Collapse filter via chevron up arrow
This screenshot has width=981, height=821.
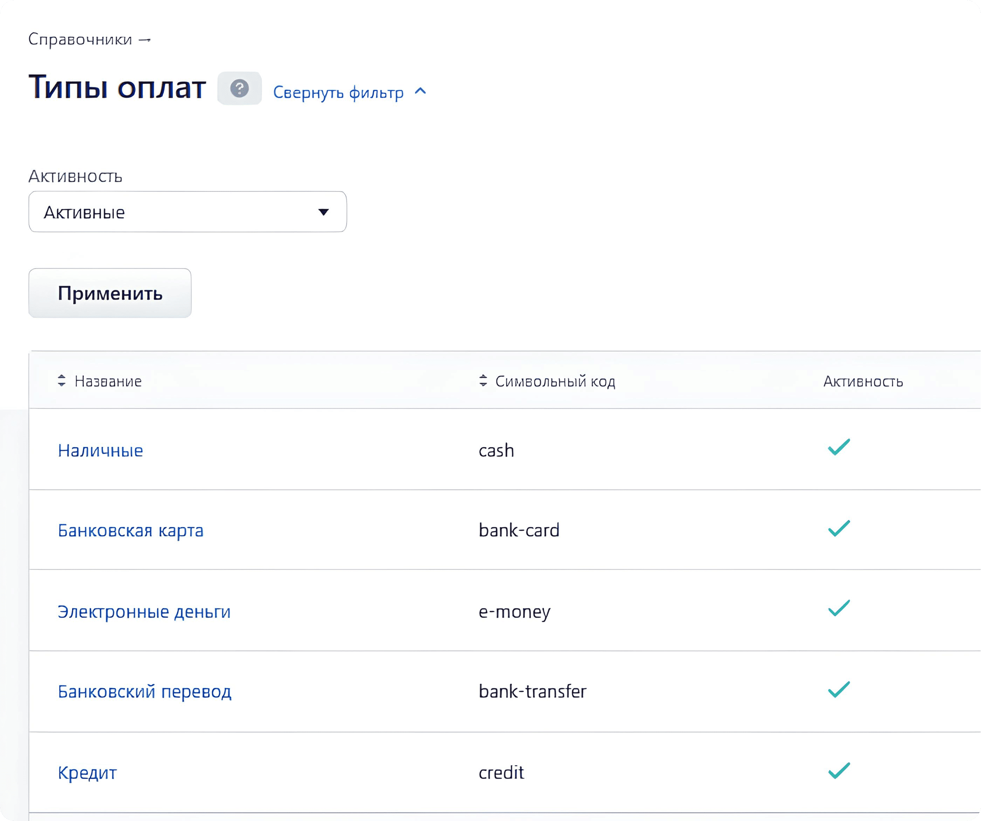click(x=420, y=91)
